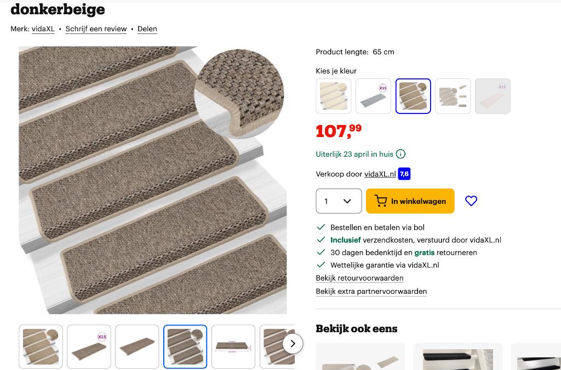This screenshot has width=561, height=370.
Task: Select the beige carpet color variant
Action: [x=333, y=96]
